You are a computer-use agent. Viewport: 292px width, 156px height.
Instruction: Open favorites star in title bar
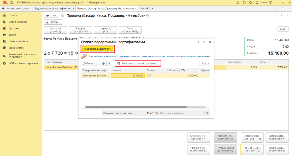250,3
